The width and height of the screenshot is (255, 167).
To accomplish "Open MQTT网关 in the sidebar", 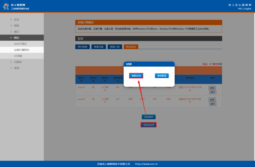I will 20,44.
